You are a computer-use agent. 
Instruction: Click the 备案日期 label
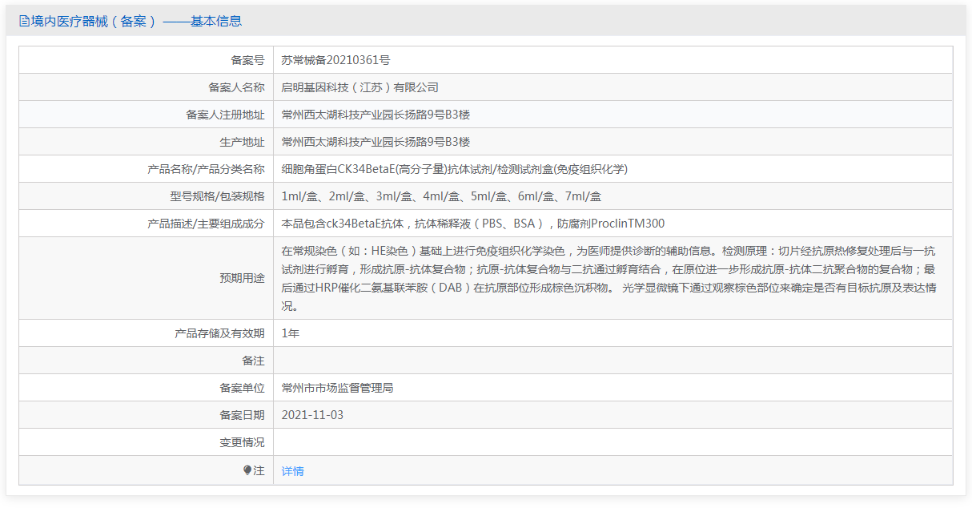coord(242,415)
